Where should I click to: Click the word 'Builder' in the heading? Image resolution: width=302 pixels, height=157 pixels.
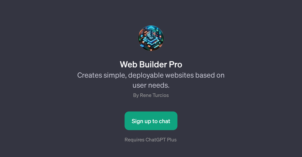pyautogui.click(x=153, y=64)
